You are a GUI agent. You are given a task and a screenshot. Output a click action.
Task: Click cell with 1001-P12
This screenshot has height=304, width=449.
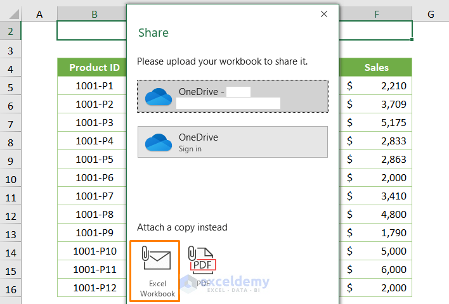94,288
